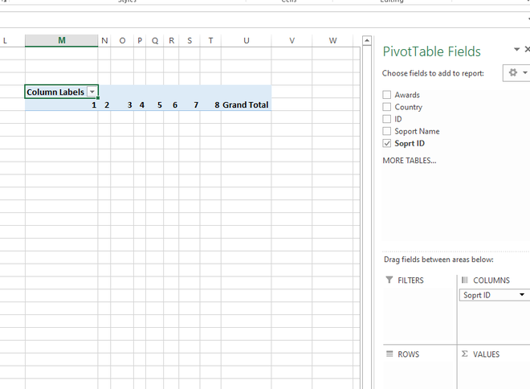Image resolution: width=530 pixels, height=389 pixels.
Task: Select column Q header
Action: [155, 41]
